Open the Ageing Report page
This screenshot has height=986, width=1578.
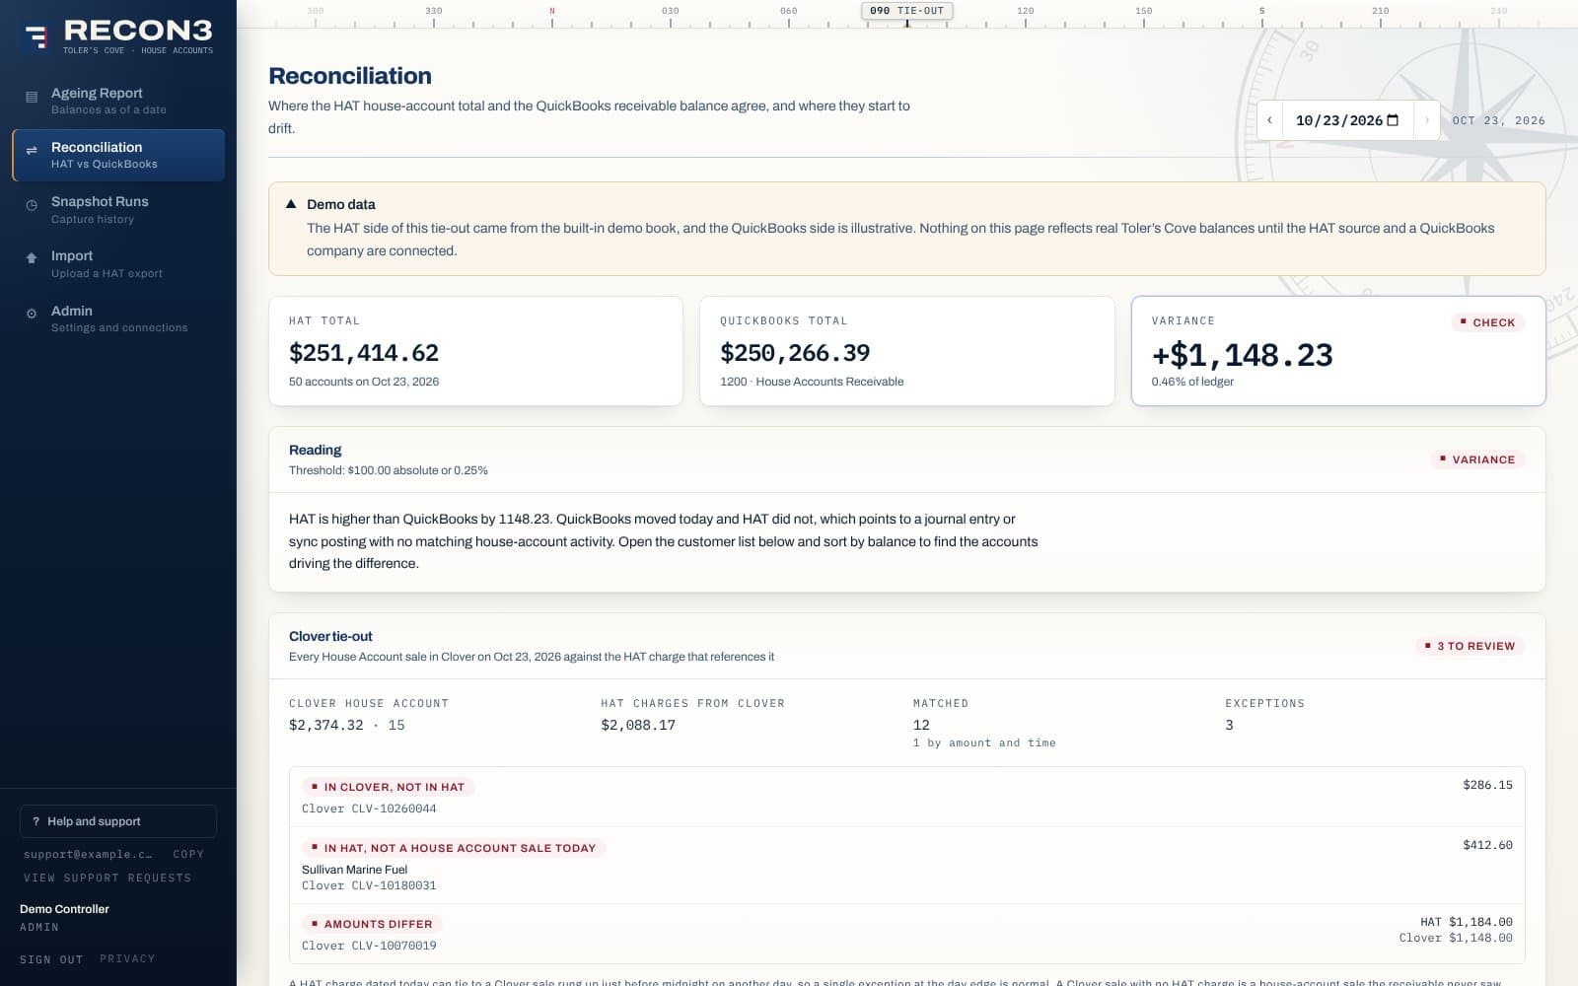pos(118,101)
